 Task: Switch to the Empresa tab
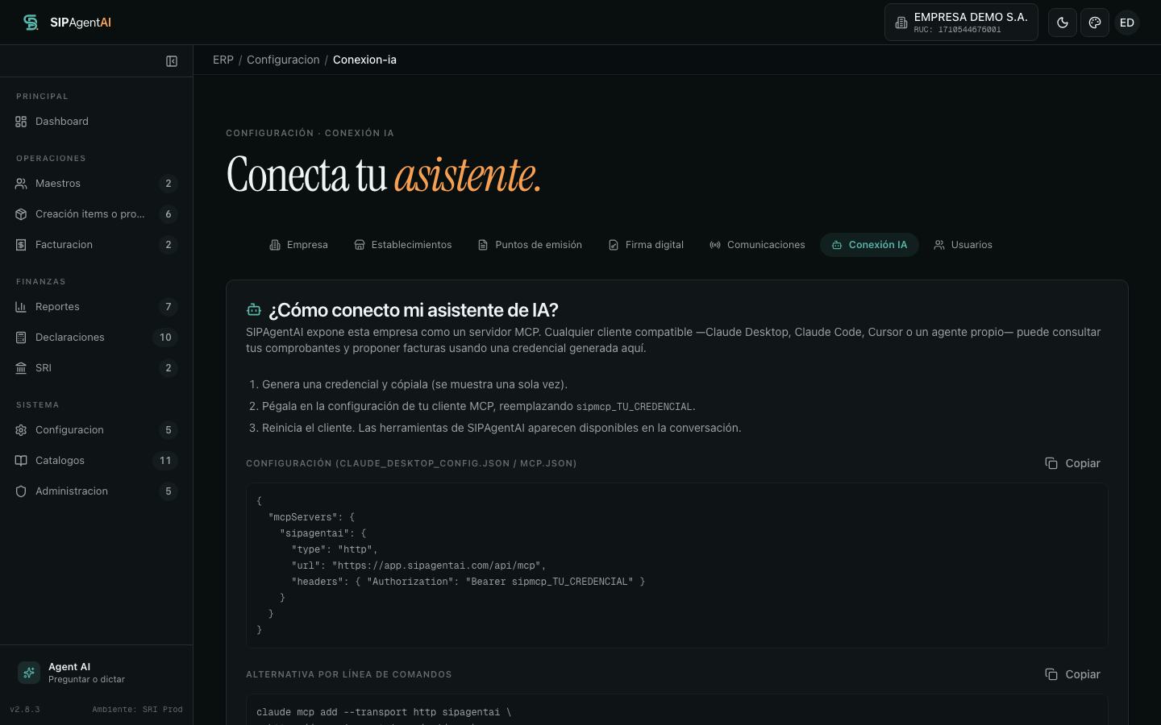(298, 245)
